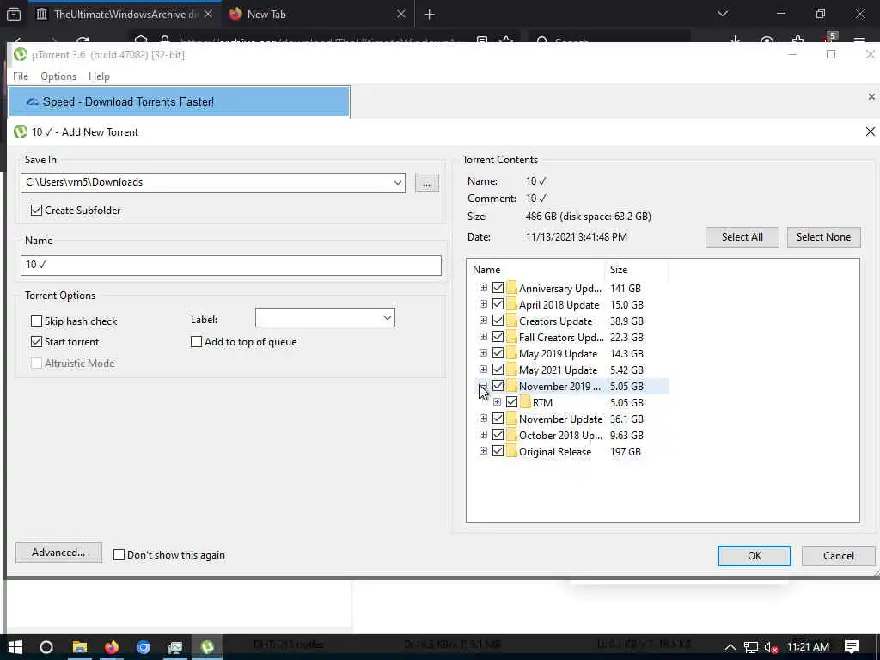
Task: Select the 36.1 GB size entry
Action: point(626,419)
